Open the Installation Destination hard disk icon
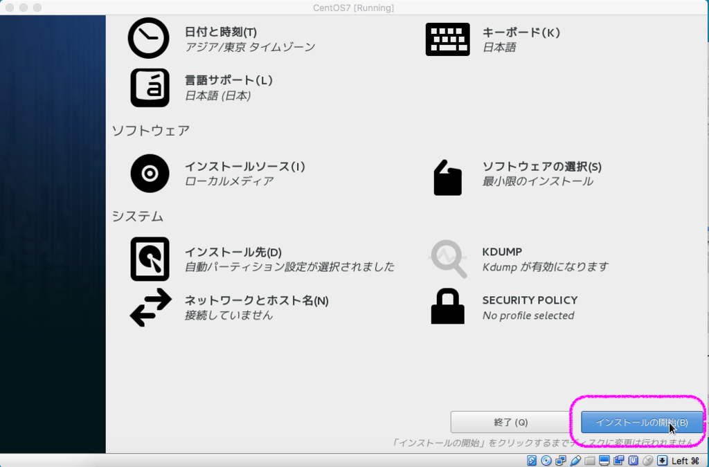The width and height of the screenshot is (709, 467). pos(150,259)
